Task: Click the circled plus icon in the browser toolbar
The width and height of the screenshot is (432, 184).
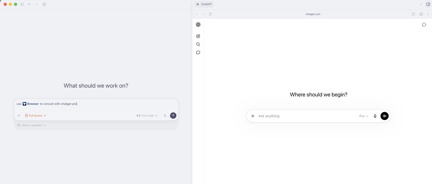Action: click(x=421, y=14)
